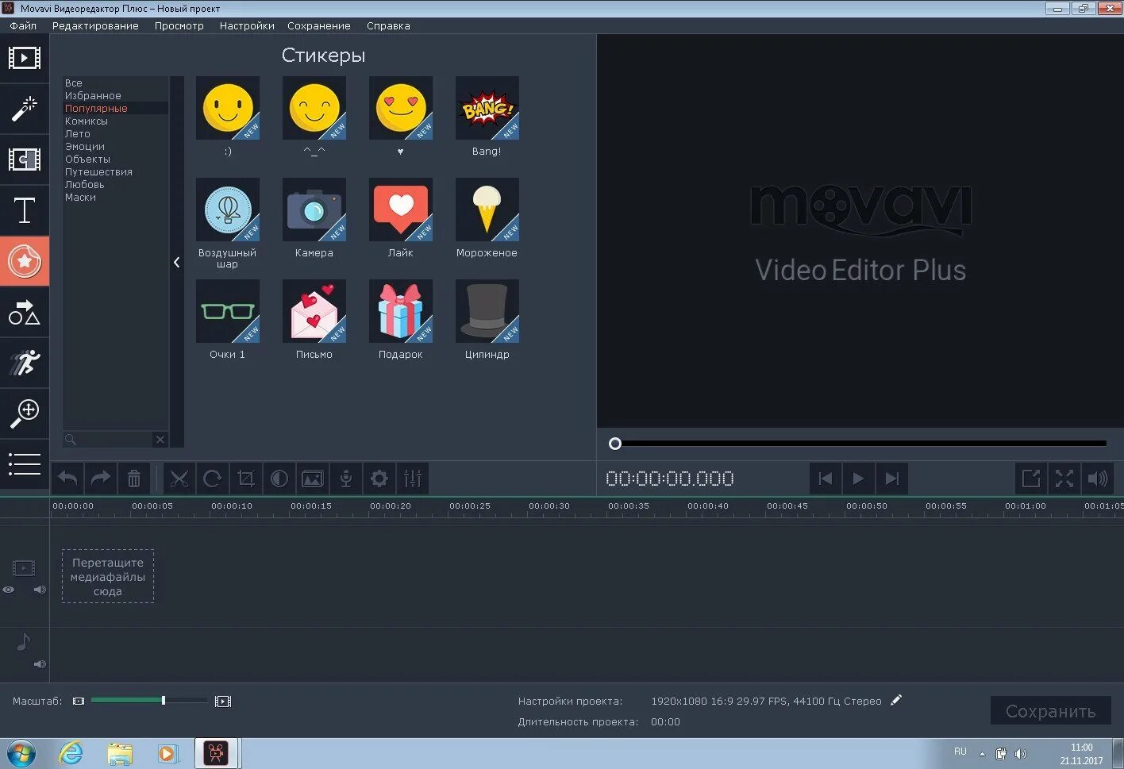Viewport: 1124px width, 769px height.
Task: Click the Масштаб zoom slider handle
Action: [x=164, y=701]
